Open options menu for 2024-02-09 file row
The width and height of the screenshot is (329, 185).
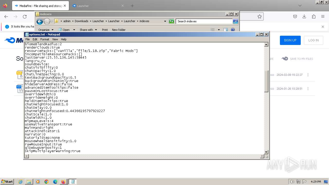308,75
